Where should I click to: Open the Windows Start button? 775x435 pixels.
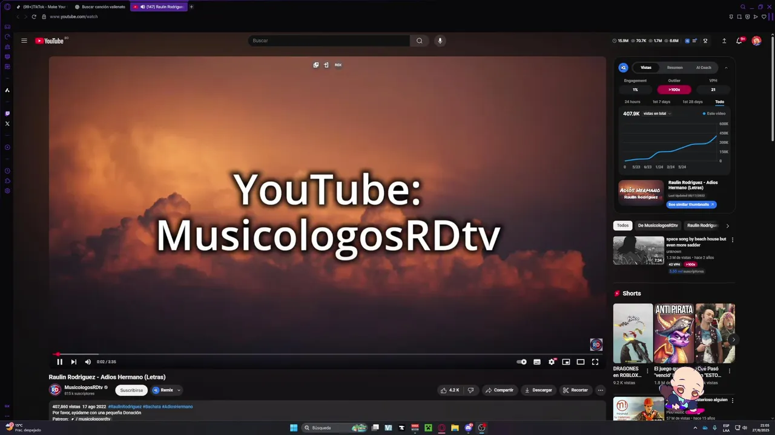coord(294,428)
